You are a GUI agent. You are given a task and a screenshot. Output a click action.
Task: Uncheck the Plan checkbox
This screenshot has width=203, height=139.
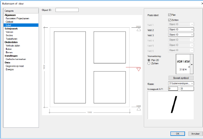pyautogui.click(x=170, y=15)
